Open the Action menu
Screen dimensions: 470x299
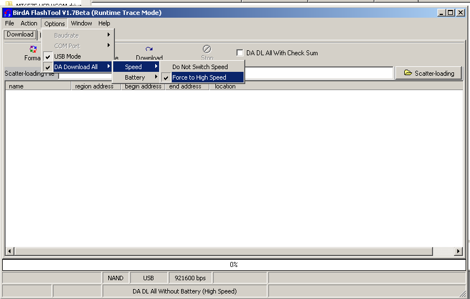pos(29,23)
